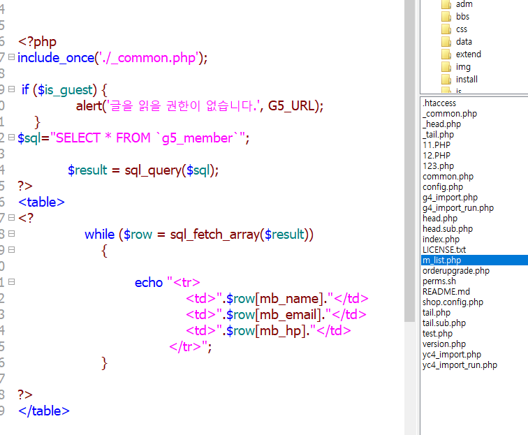Viewport: 528px width, 435px height.
Task: Click the img folder icon
Action: (447, 67)
